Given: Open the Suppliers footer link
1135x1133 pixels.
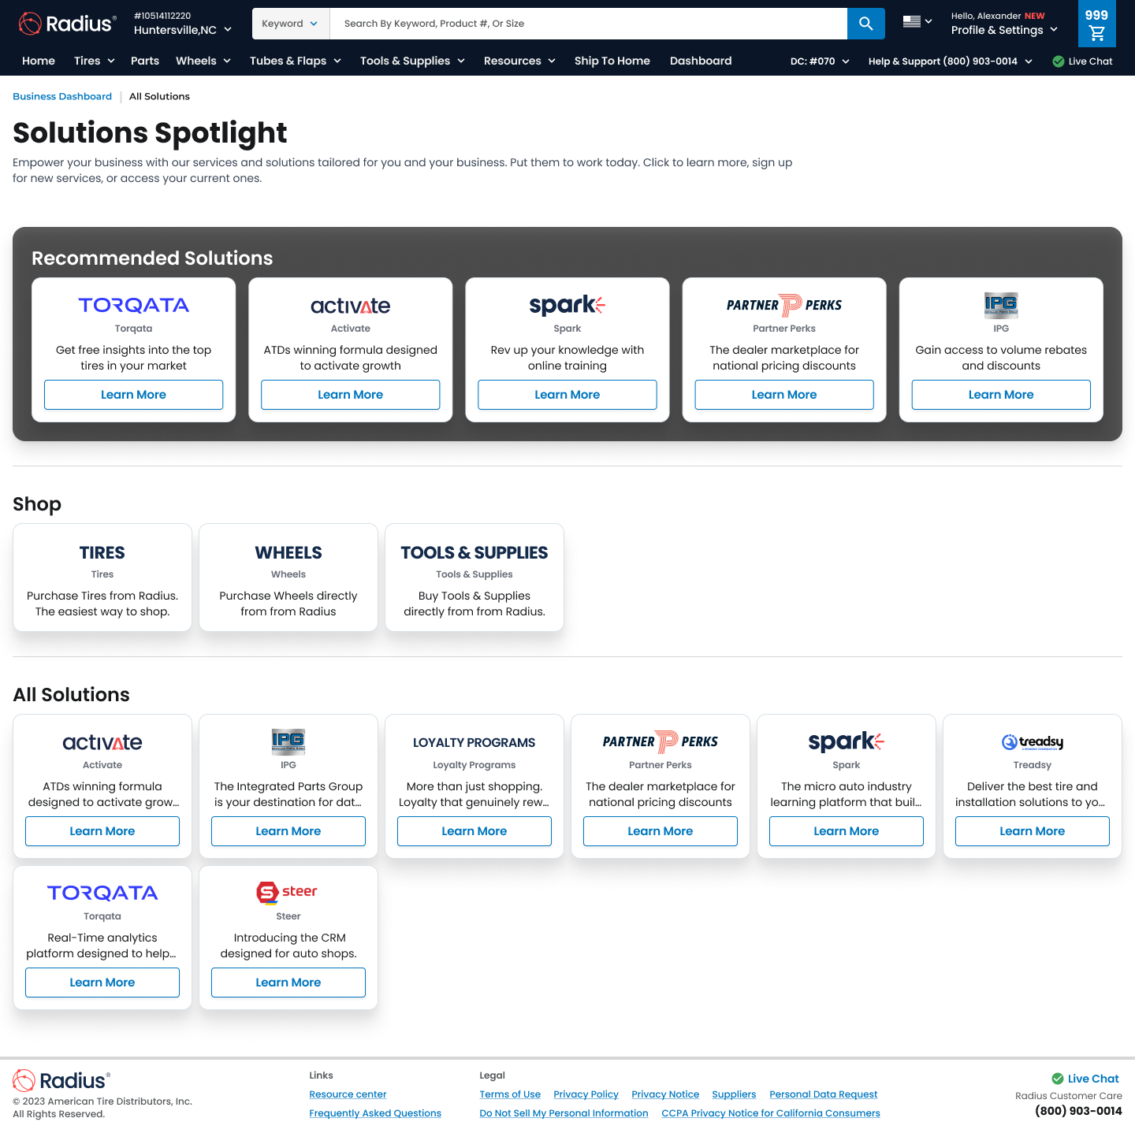Looking at the screenshot, I should 734,1094.
